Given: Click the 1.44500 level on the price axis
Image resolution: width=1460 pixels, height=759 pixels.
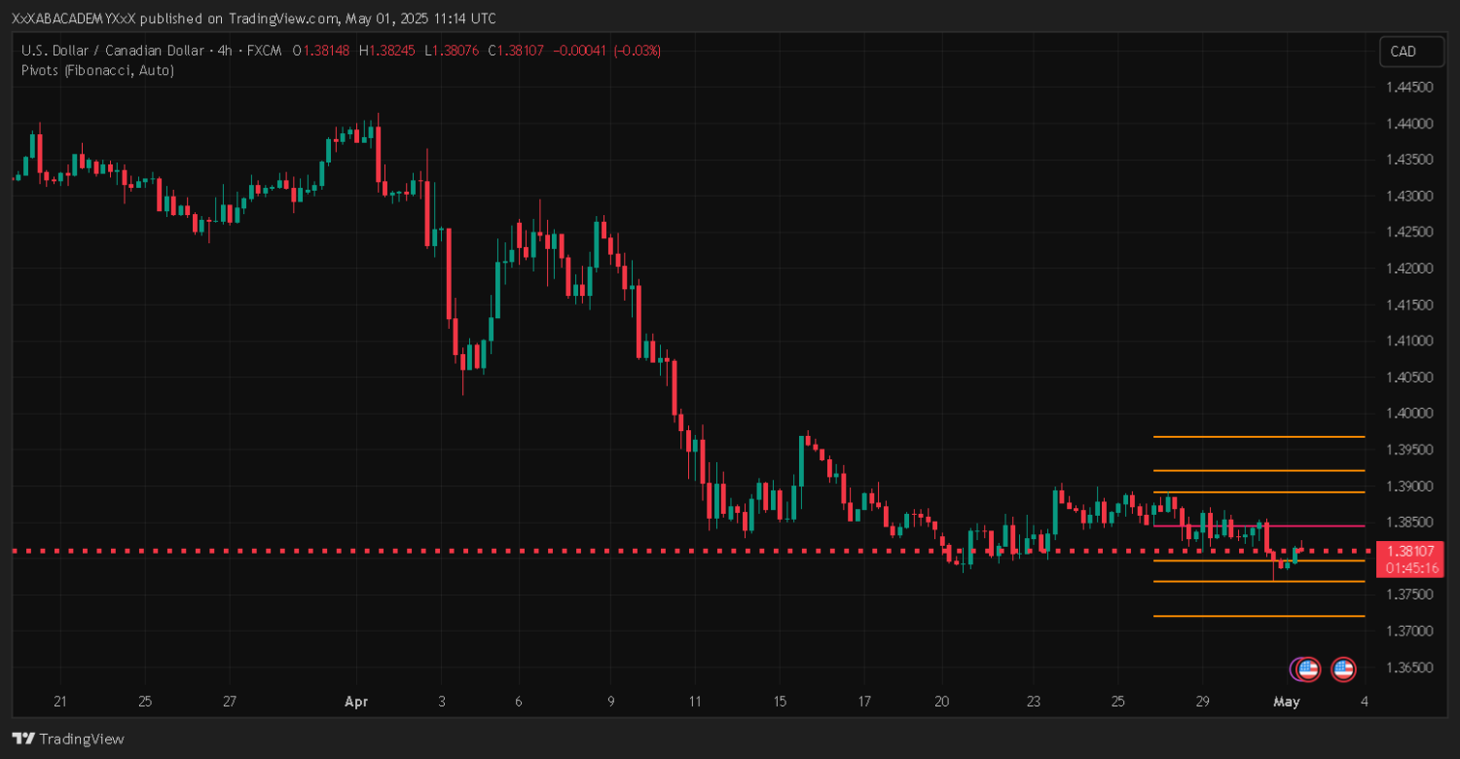Looking at the screenshot, I should pos(1409,88).
